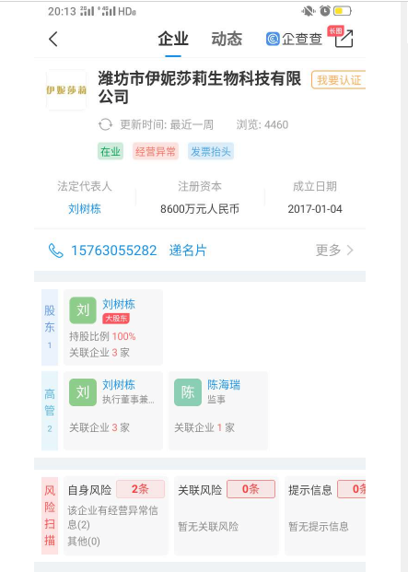The image size is (408, 572).
Task: Tap the 递名片 link
Action: 188,251
